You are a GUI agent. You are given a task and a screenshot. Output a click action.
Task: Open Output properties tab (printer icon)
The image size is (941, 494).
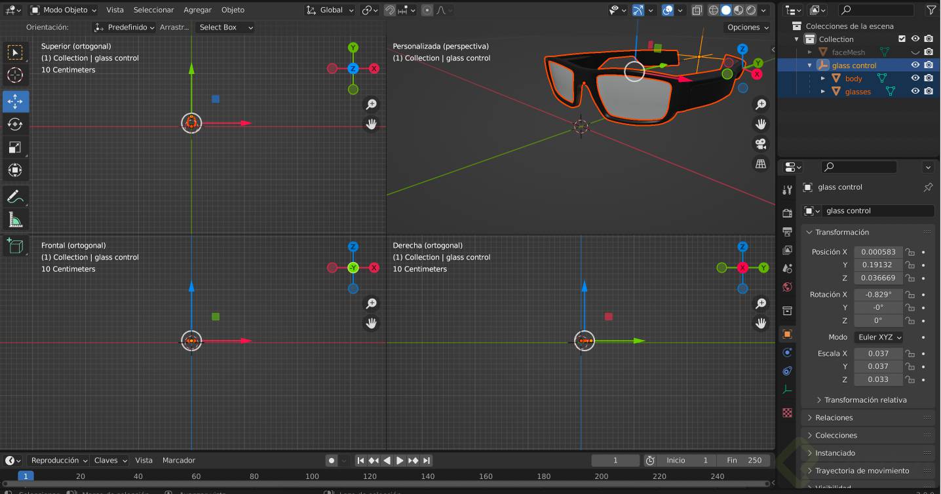pyautogui.click(x=788, y=232)
